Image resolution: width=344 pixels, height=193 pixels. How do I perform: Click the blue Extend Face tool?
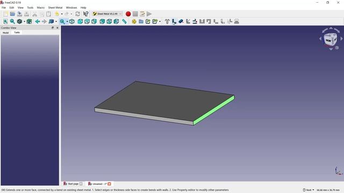[x=181, y=21]
